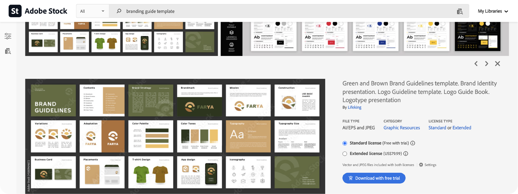The image size is (518, 194).
Task: Click the LICENSE TYPE heading
Action: [440, 121]
